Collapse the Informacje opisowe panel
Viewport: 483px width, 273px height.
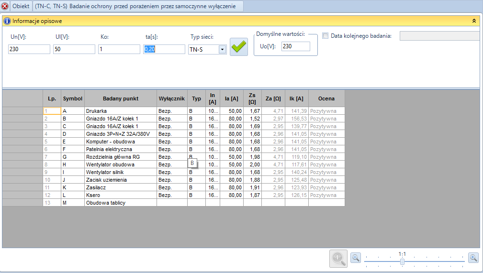pyautogui.click(x=474, y=21)
